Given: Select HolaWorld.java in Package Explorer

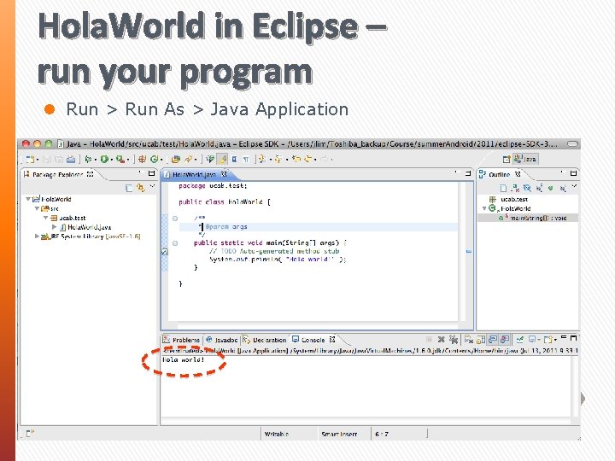Looking at the screenshot, I should (85, 227).
